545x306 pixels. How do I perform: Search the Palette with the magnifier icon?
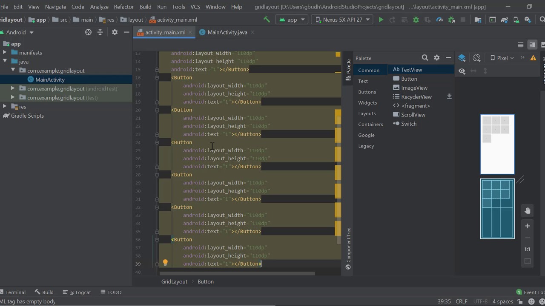coord(425,58)
